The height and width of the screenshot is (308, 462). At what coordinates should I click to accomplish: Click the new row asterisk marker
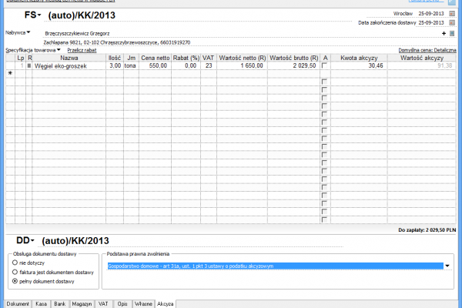click(10, 74)
